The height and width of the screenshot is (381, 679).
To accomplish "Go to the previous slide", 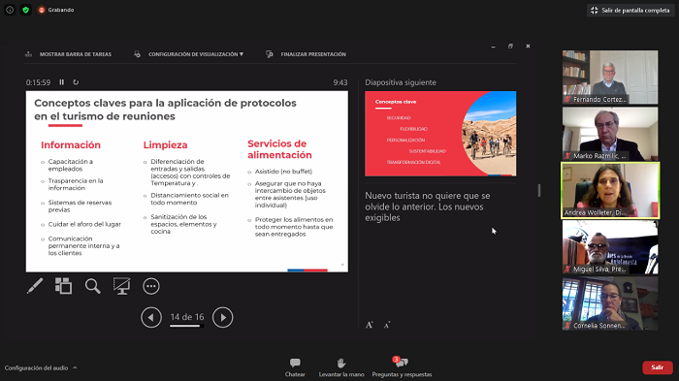I will [151, 317].
